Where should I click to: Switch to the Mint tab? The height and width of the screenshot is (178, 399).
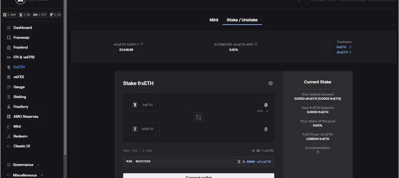(x=214, y=20)
